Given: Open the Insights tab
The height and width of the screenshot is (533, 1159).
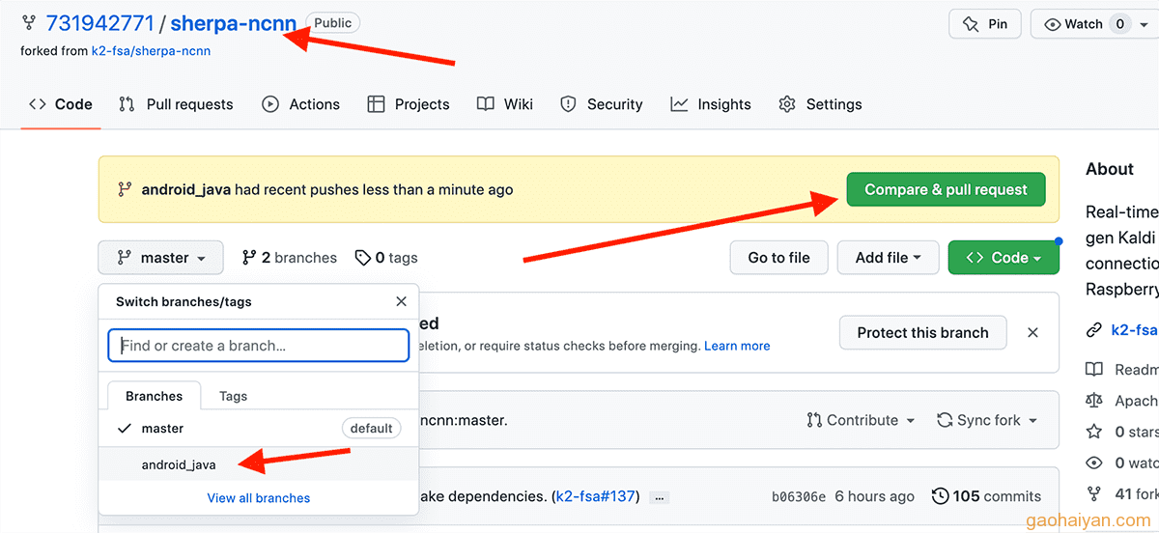Looking at the screenshot, I should (712, 104).
